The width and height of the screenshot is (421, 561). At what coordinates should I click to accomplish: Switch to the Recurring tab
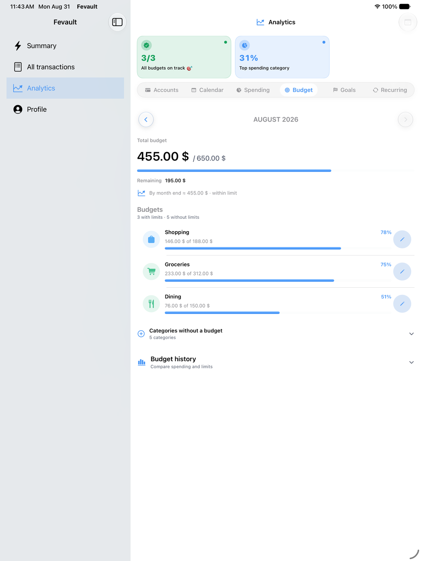390,90
